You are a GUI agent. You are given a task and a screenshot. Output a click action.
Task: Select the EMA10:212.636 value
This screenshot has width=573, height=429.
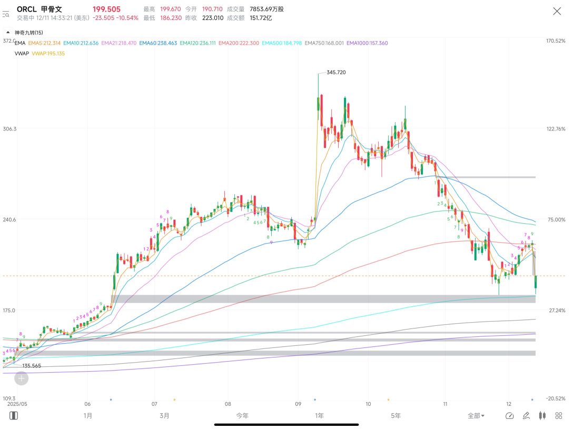[x=81, y=43]
